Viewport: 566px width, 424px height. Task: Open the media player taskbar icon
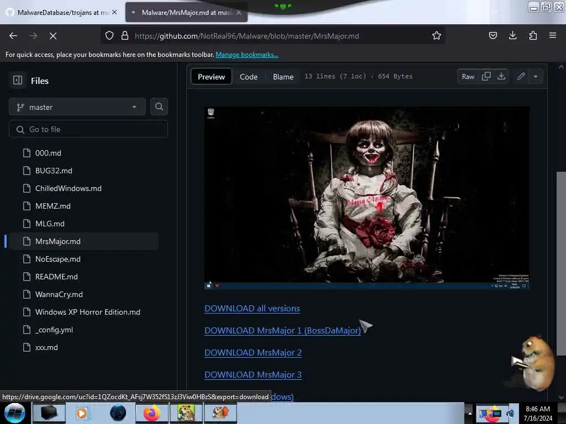click(x=82, y=413)
